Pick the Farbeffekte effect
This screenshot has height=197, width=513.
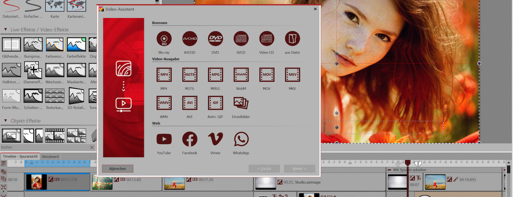[x=77, y=44]
